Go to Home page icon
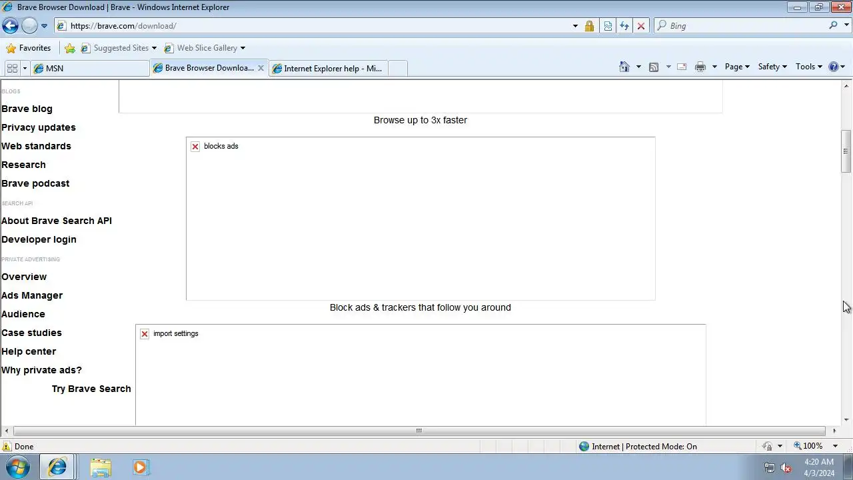 point(624,67)
